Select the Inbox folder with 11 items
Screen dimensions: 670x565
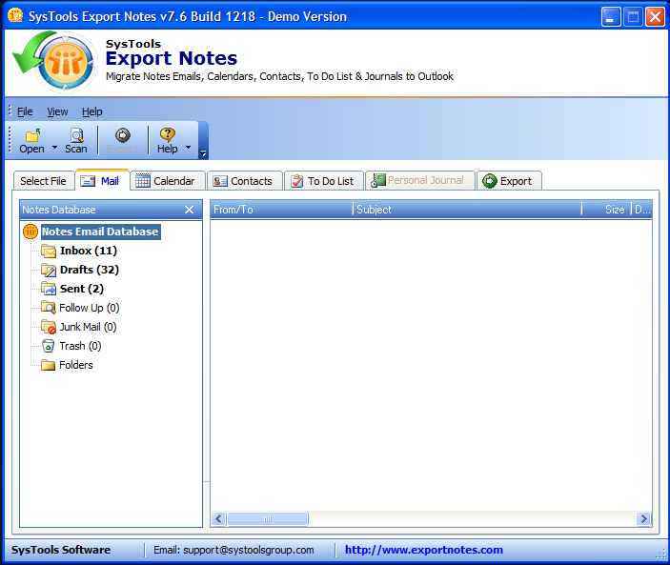pyautogui.click(x=88, y=251)
